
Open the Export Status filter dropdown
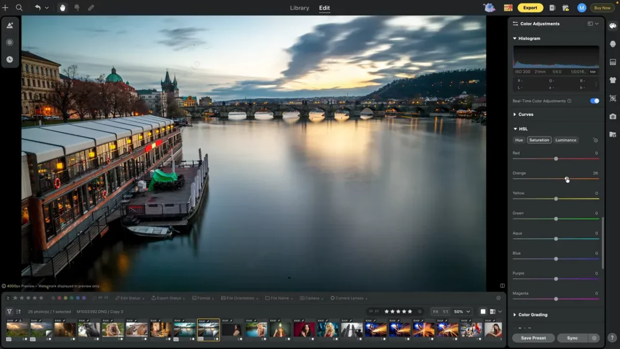tap(167, 298)
